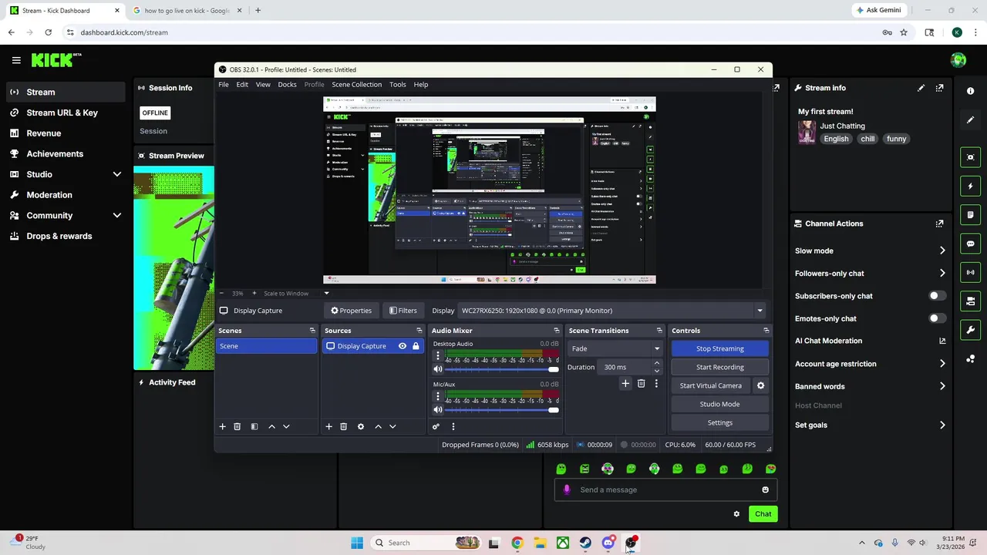Screen dimensions: 987x555
Task: Open the Kick user avatar menu
Action: point(958,60)
